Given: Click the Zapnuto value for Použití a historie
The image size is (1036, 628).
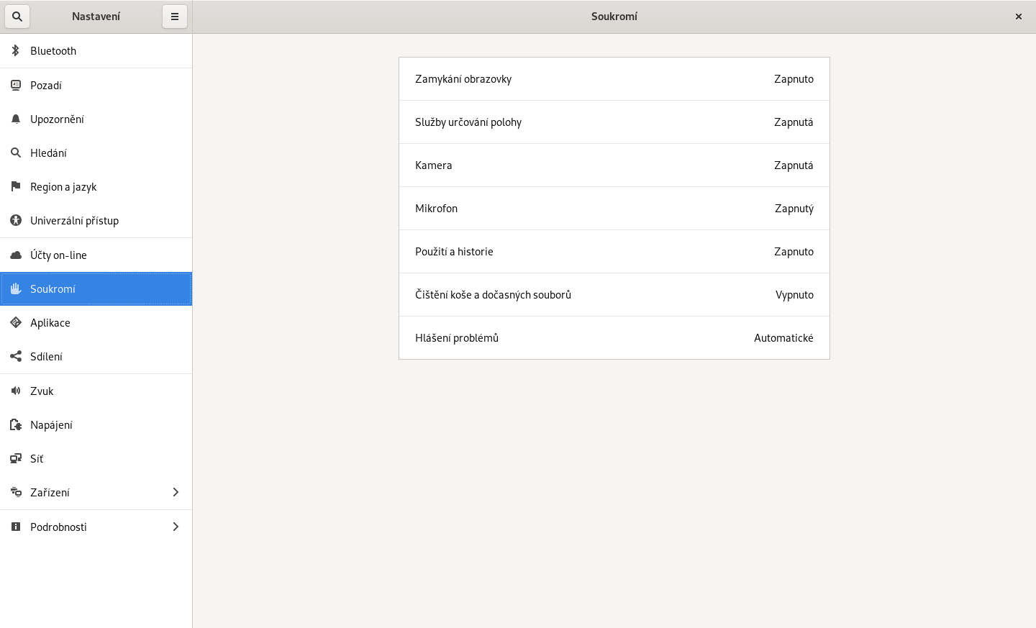Looking at the screenshot, I should [x=794, y=252].
